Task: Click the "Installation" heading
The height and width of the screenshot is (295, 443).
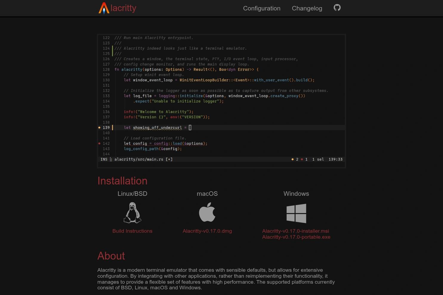Action: pyautogui.click(x=122, y=181)
